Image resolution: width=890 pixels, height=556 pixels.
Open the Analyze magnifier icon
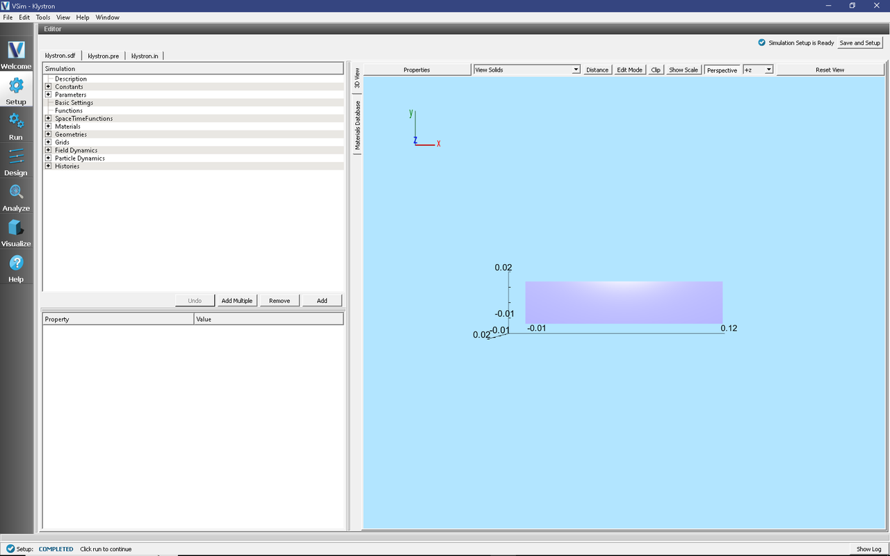coord(16,192)
